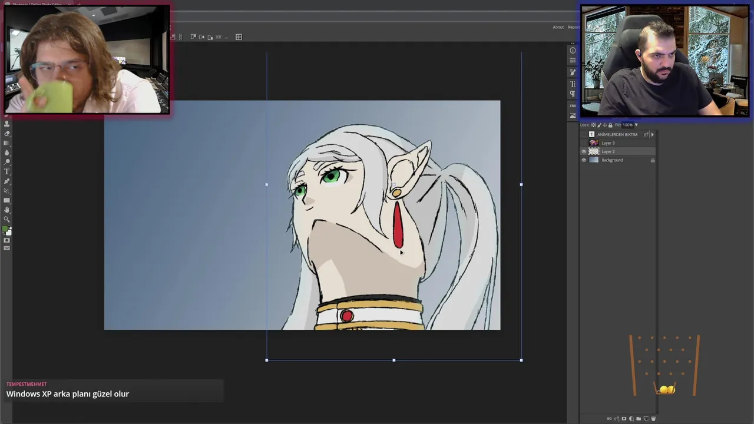Select the Clone Stamp tool
Viewport: 754px width, 424px height.
click(7, 124)
